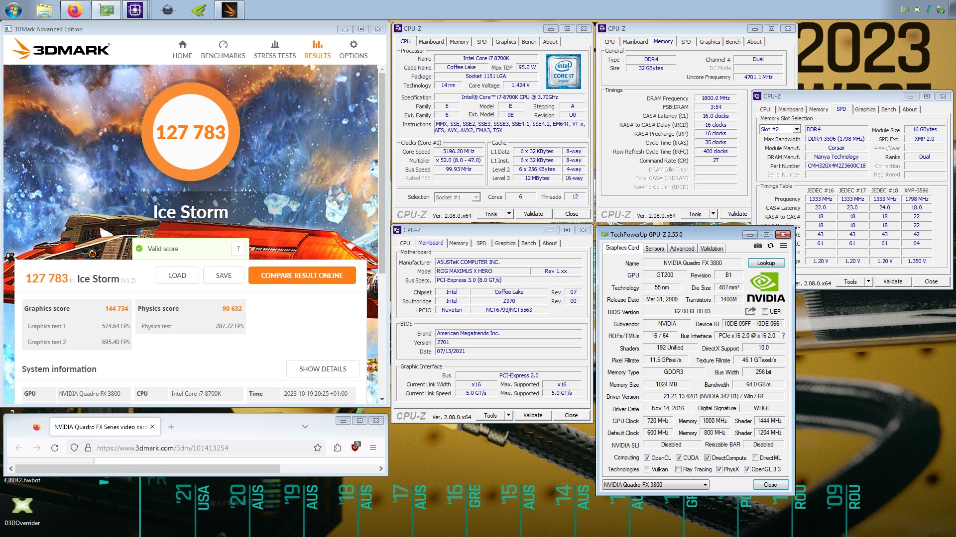956x537 pixels.
Task: Click the Firefox scrollbar right arrow
Action: 381,468
